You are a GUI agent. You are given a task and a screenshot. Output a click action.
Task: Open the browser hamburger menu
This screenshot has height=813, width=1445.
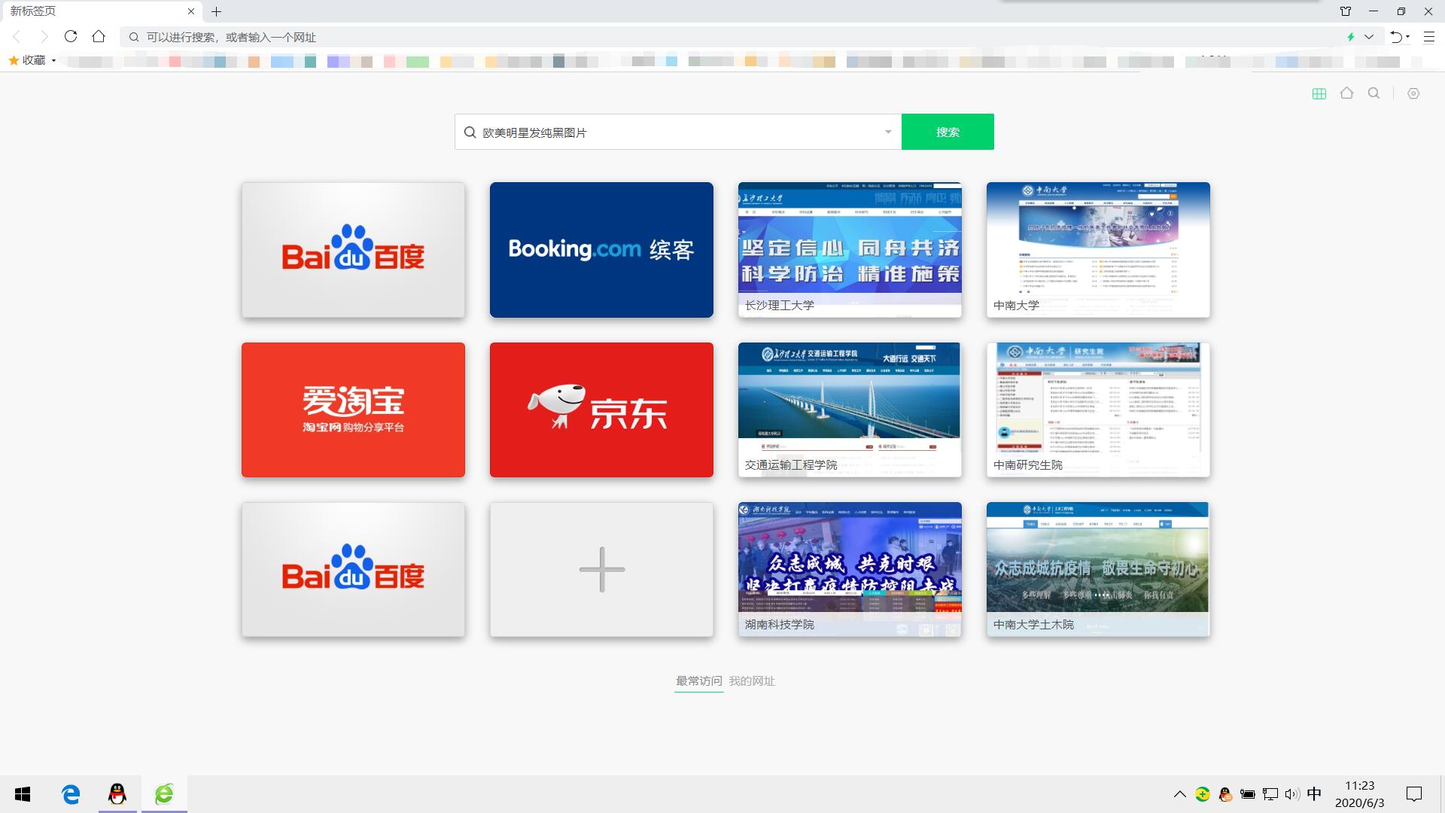[x=1429, y=37]
